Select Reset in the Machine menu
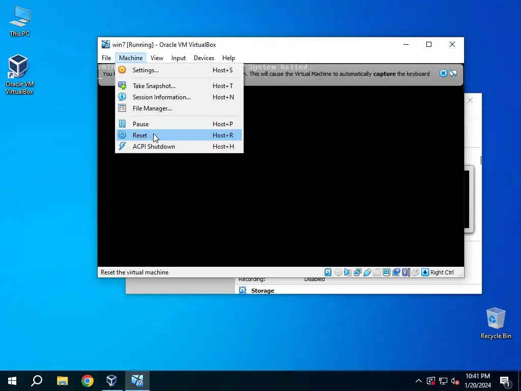 [x=179, y=135]
